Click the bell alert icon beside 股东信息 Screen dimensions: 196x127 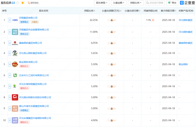pos(23,3)
